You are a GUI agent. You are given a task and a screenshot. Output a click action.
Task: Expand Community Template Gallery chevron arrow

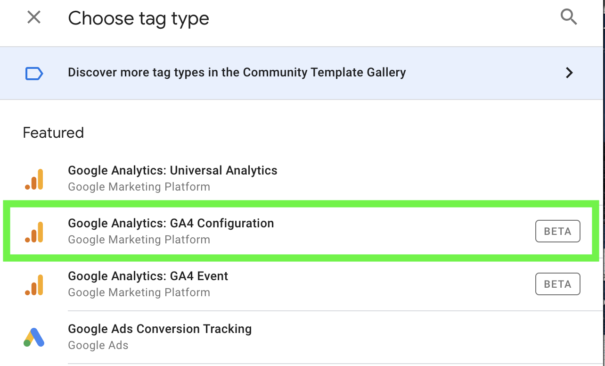(x=569, y=73)
